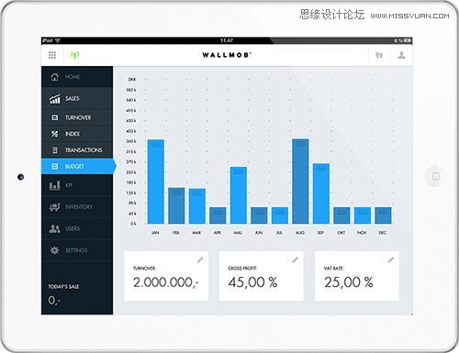Edit Gross Profit card pencil icon
The width and height of the screenshot is (459, 353).
295,259
